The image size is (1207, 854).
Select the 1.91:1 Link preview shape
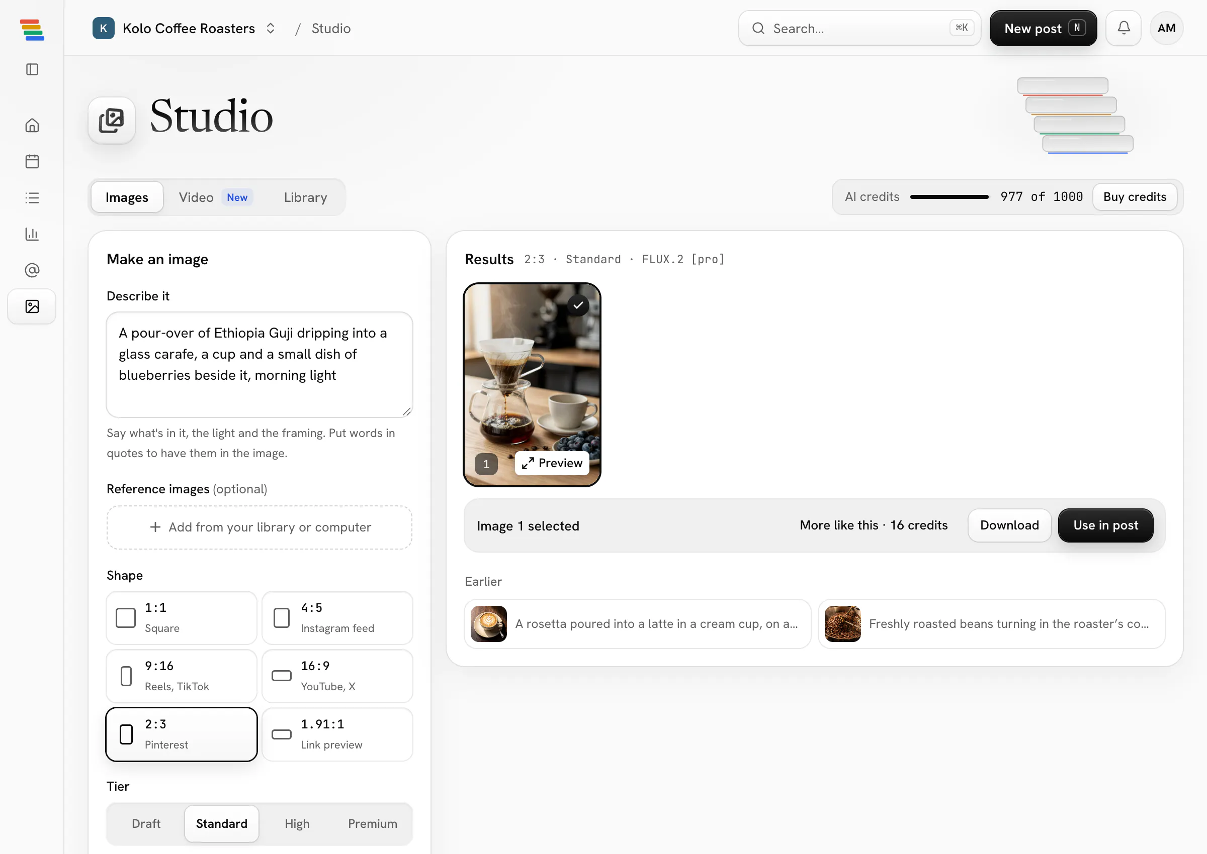337,734
